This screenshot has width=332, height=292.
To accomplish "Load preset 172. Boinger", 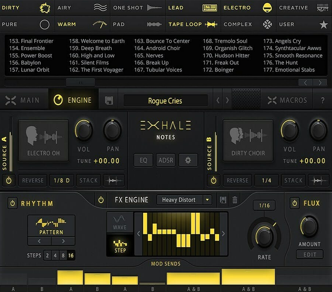I will (218, 70).
